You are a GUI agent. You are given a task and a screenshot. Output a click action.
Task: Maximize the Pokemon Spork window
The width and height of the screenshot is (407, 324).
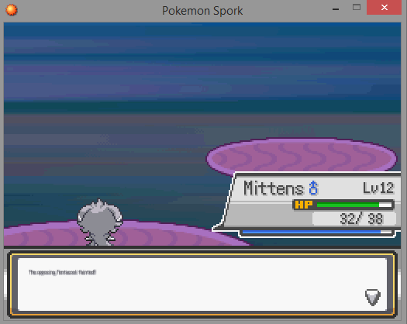point(357,7)
